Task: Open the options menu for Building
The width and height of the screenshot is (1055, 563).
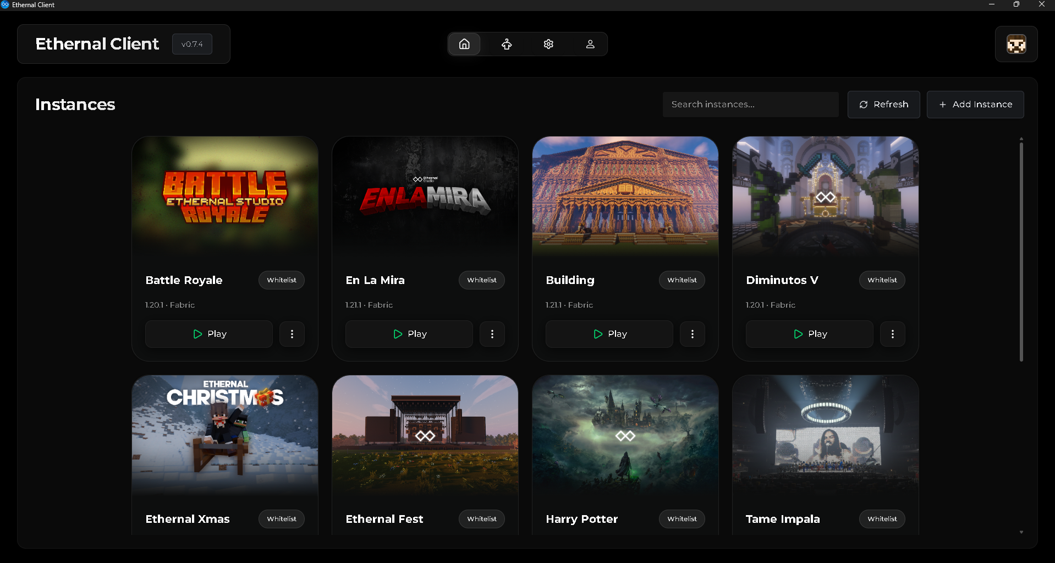Action: coord(692,334)
